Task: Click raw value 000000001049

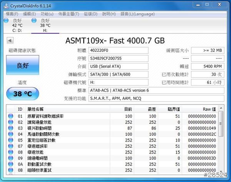Action: (x=202, y=128)
